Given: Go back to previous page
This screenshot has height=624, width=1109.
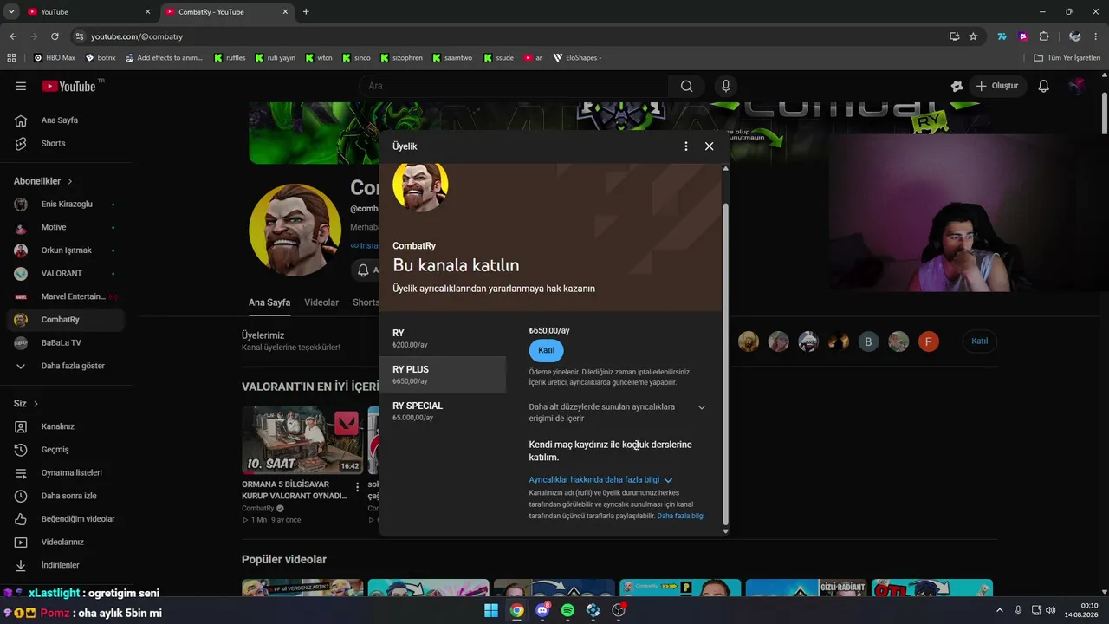Looking at the screenshot, I should (x=13, y=36).
